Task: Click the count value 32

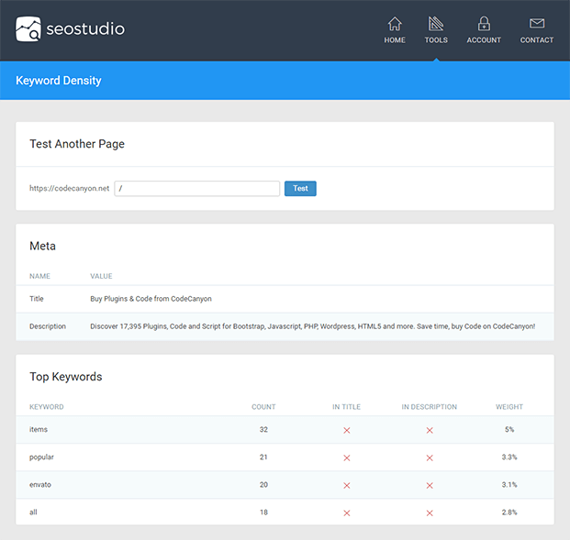Action: pyautogui.click(x=263, y=429)
